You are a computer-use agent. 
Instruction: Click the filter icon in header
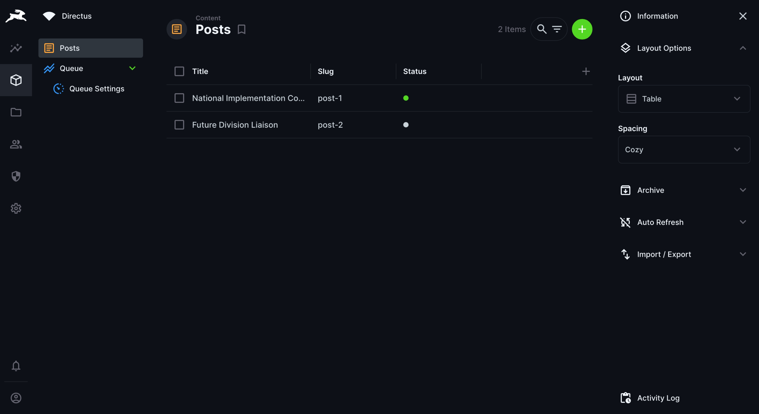tap(557, 29)
